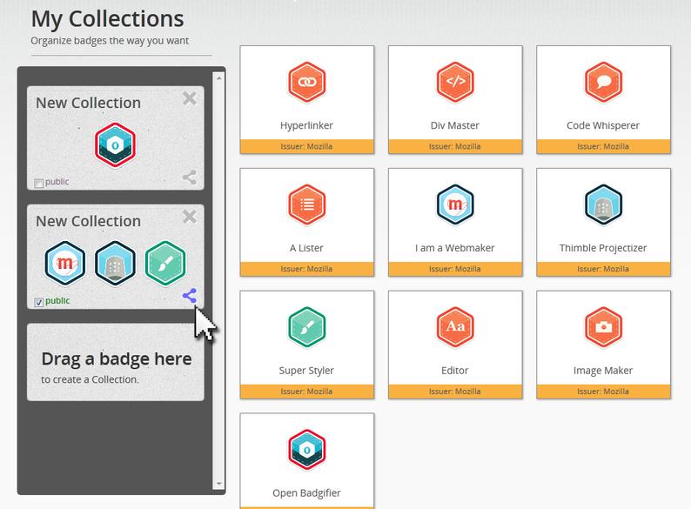Share the first New Collection
Image resolution: width=691 pixels, height=509 pixels.
point(190,177)
